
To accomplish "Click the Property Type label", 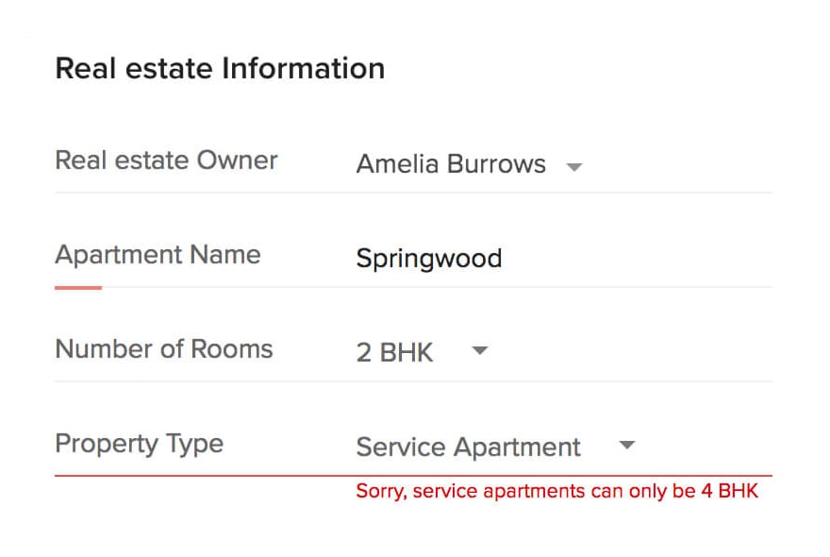I will (x=139, y=444).
